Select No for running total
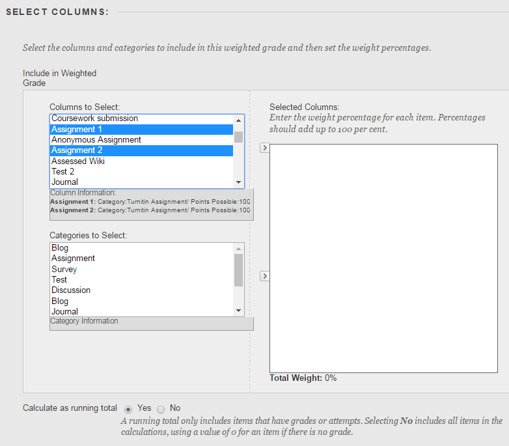Screen dimensions: 509x446 click(161, 409)
